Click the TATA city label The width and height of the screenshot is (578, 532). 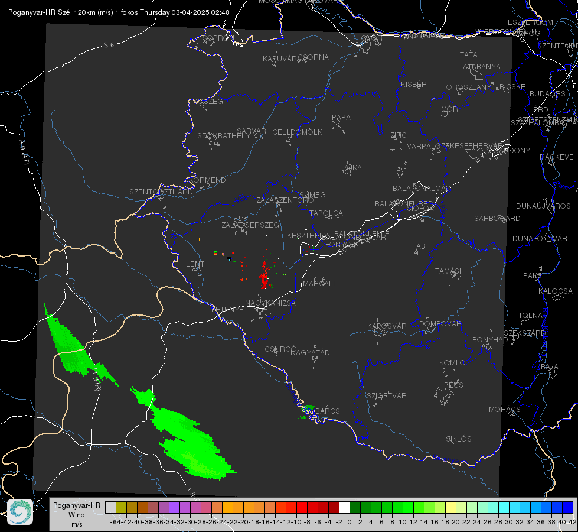tap(469, 54)
